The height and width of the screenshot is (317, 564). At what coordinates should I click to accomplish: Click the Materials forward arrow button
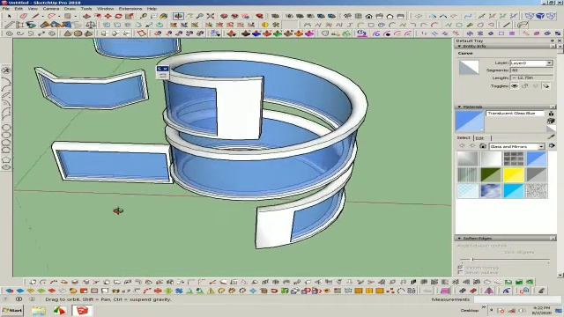[x=472, y=146]
